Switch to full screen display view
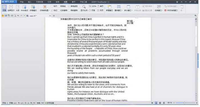The height and width of the screenshot is (107, 200). 11,8
